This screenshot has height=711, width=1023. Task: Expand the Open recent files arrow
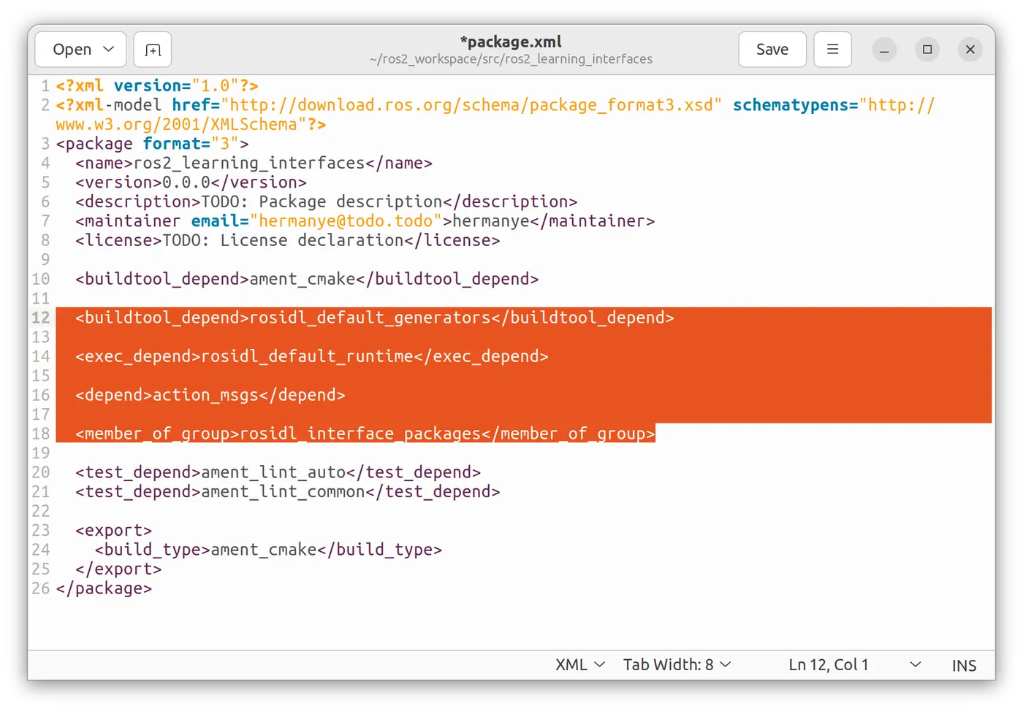(x=109, y=50)
